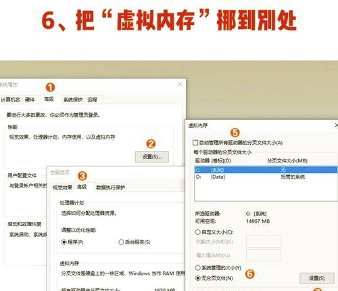The width and height of the screenshot is (338, 291).
Task: Close the 系统属性 dialog window
Action: tap(180, 85)
